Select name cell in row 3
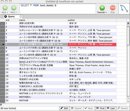 coord(43,30)
